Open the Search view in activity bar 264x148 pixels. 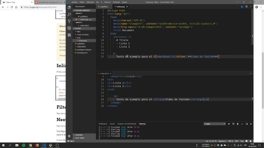click(69, 14)
